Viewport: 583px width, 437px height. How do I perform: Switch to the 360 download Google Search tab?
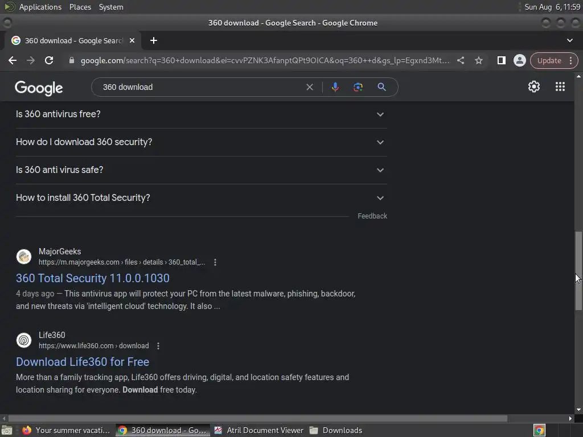click(73, 40)
